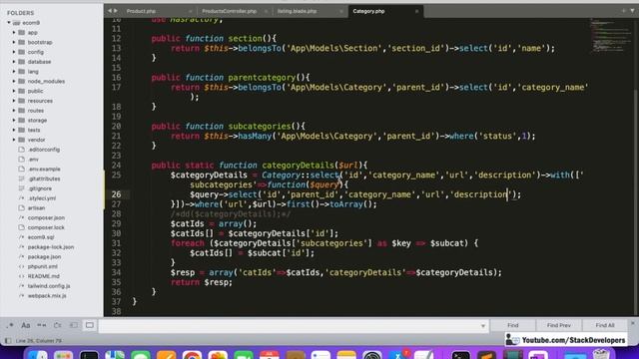The width and height of the screenshot is (639, 359).
Task: Expand the vendor folder
Action: coord(14,140)
